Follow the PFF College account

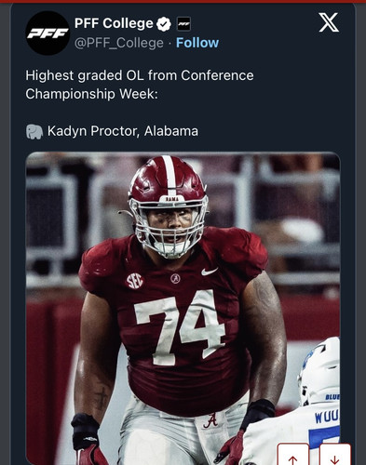click(197, 43)
